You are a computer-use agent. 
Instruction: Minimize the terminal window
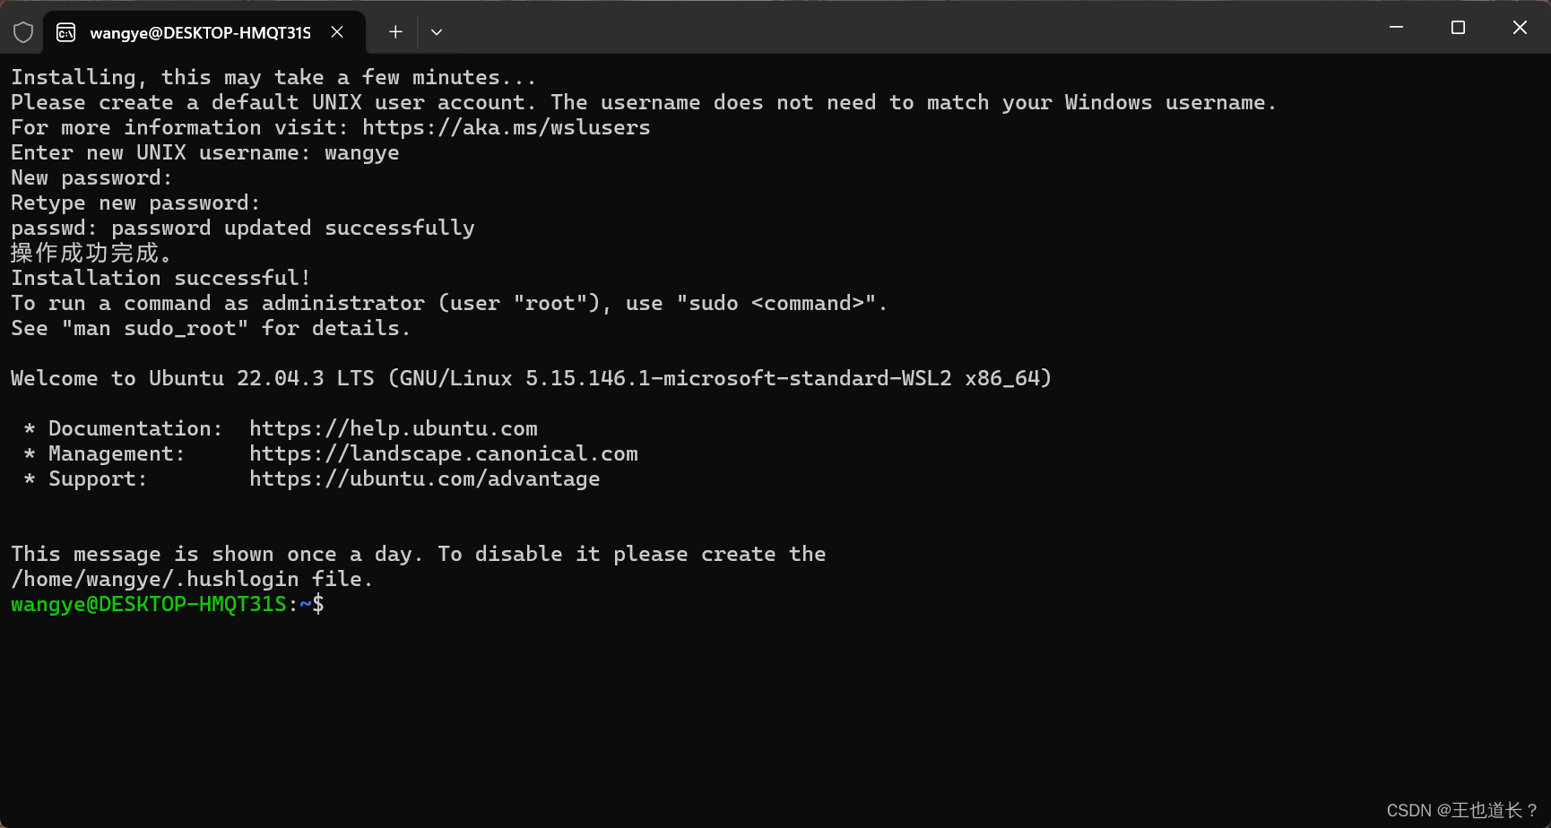(x=1395, y=28)
